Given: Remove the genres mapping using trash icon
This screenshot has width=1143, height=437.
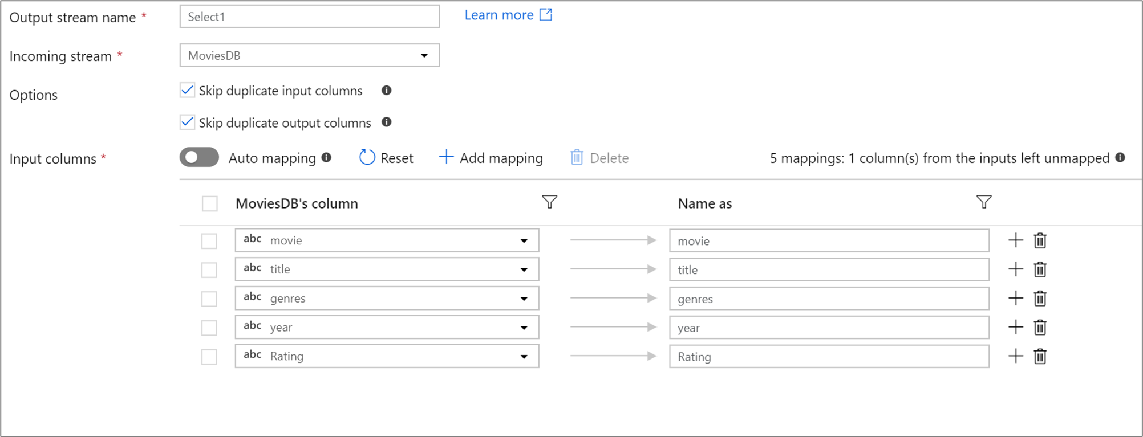Looking at the screenshot, I should 1040,299.
